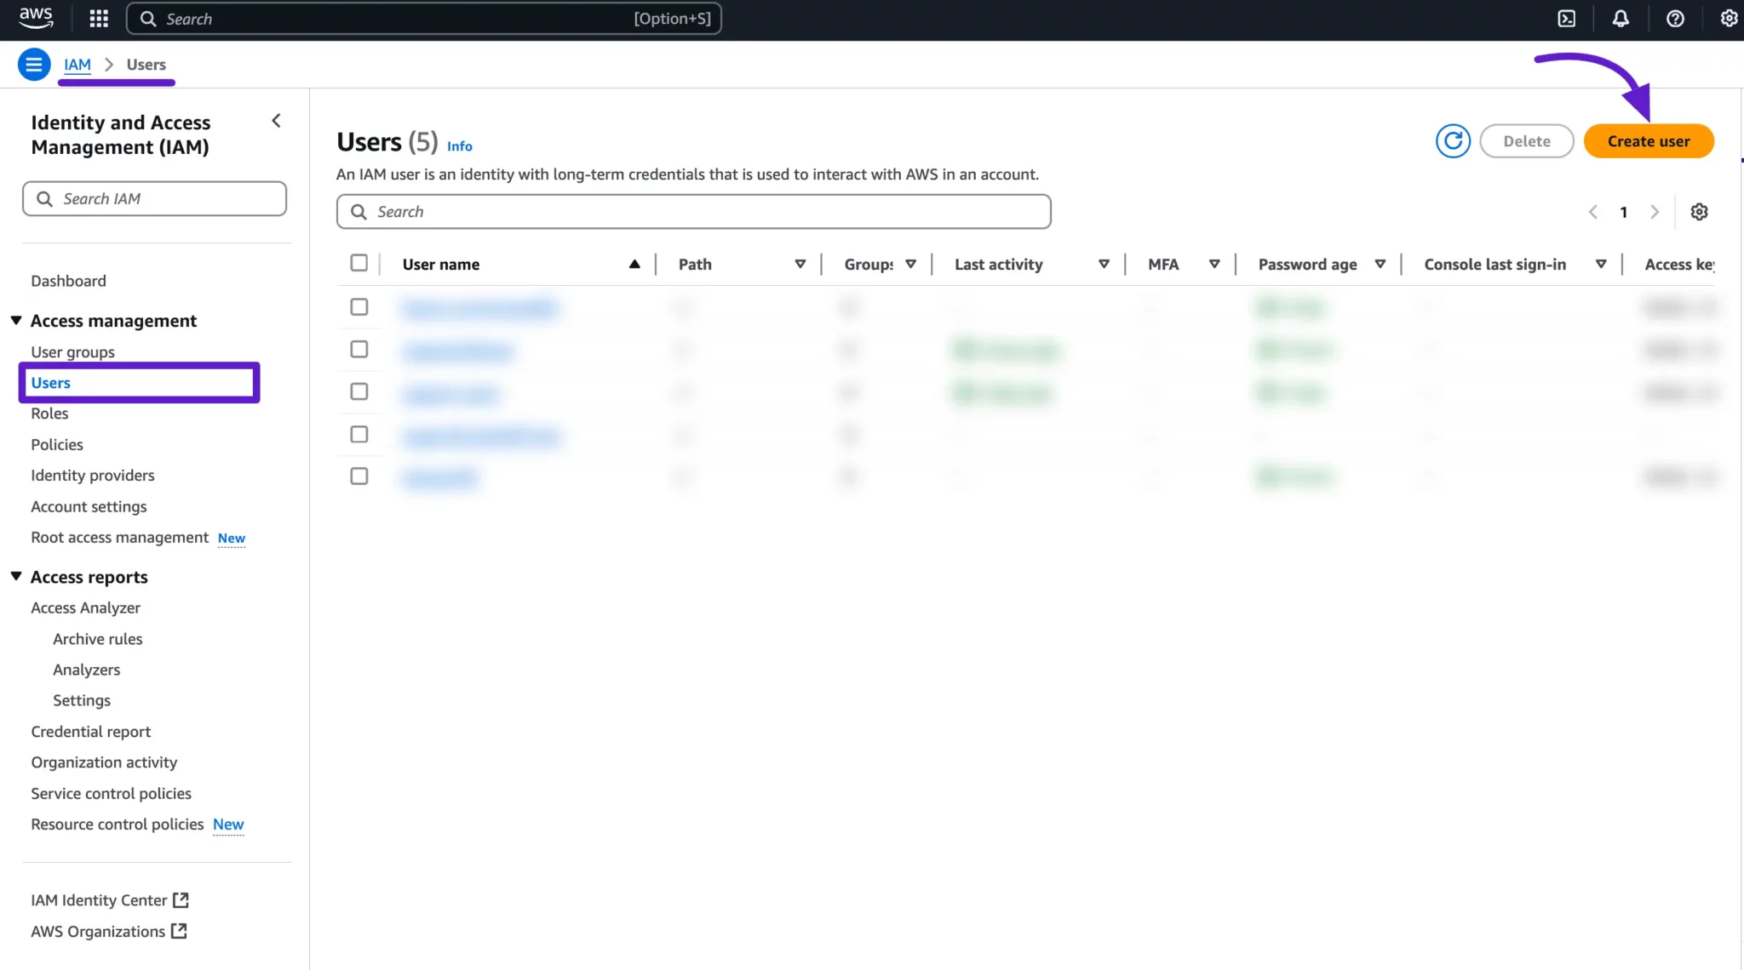1744x970 pixels.
Task: Click the refresh users list icon
Action: tap(1453, 141)
